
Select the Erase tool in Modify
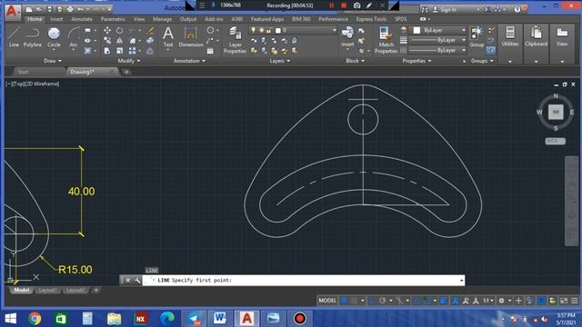150,30
